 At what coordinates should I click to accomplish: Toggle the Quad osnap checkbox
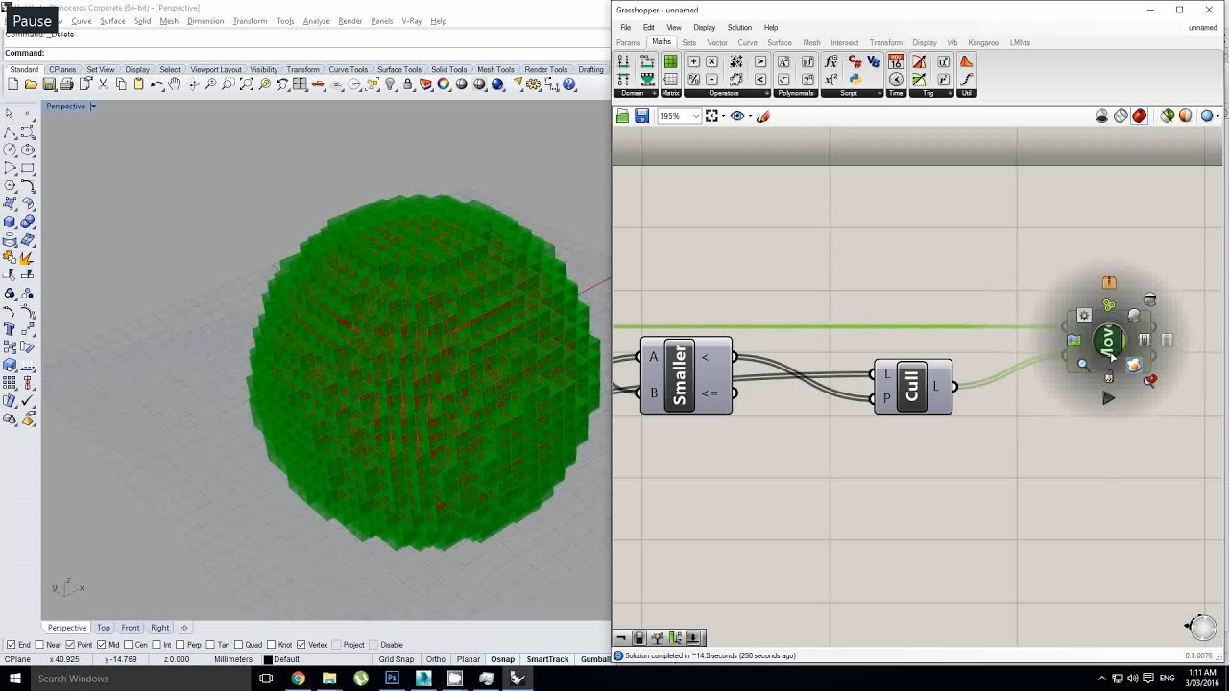click(x=239, y=645)
